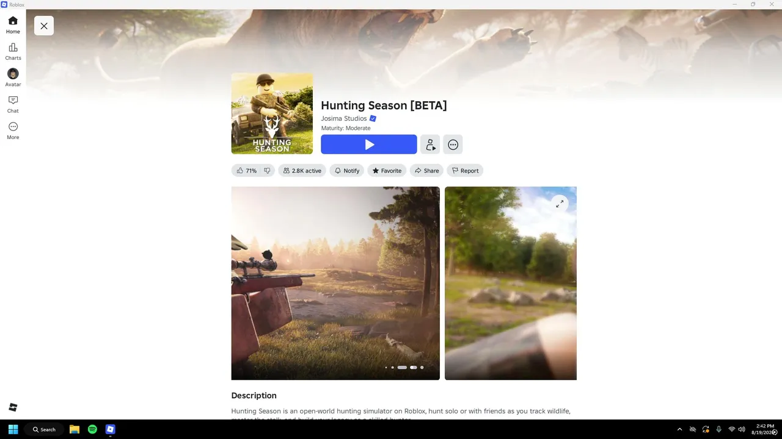
Task: Open the More menu in sidebar
Action: click(13, 130)
